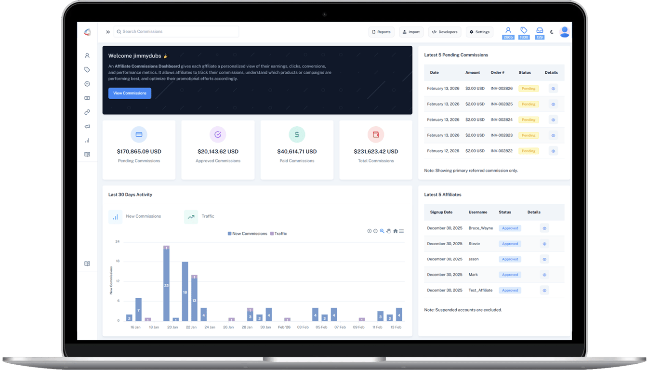Select the bar chart reports icon in sidebar
This screenshot has width=648, height=370.
[87, 140]
